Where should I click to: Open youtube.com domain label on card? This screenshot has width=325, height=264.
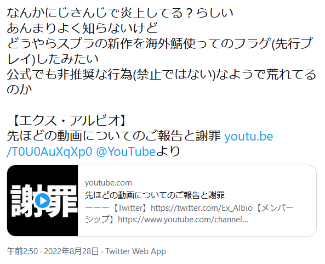(x=109, y=183)
